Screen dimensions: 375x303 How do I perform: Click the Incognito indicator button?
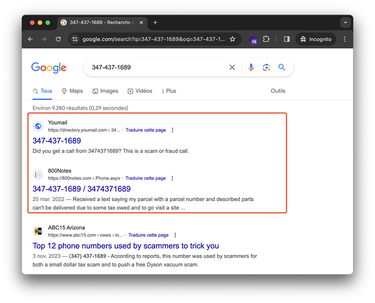[x=316, y=39]
